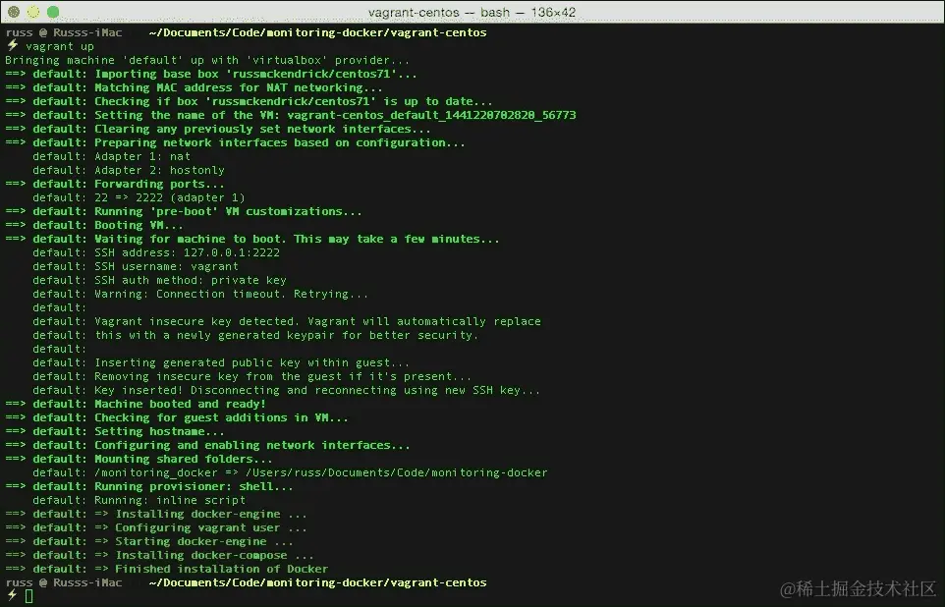
Task: Click the line 'Matching MAC address for NAT networking...'
Action: (238, 88)
